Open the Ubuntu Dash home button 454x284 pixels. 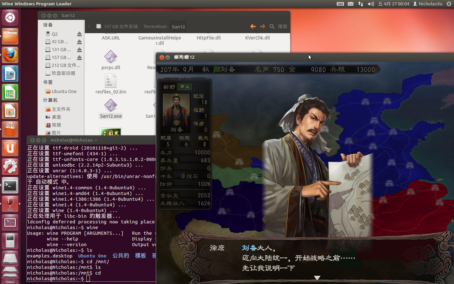10,18
